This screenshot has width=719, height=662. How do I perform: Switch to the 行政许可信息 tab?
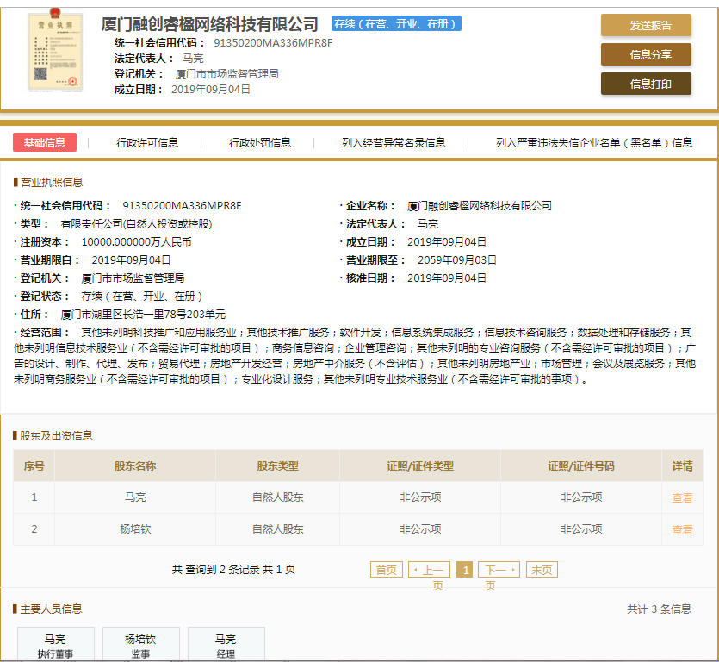tap(147, 143)
